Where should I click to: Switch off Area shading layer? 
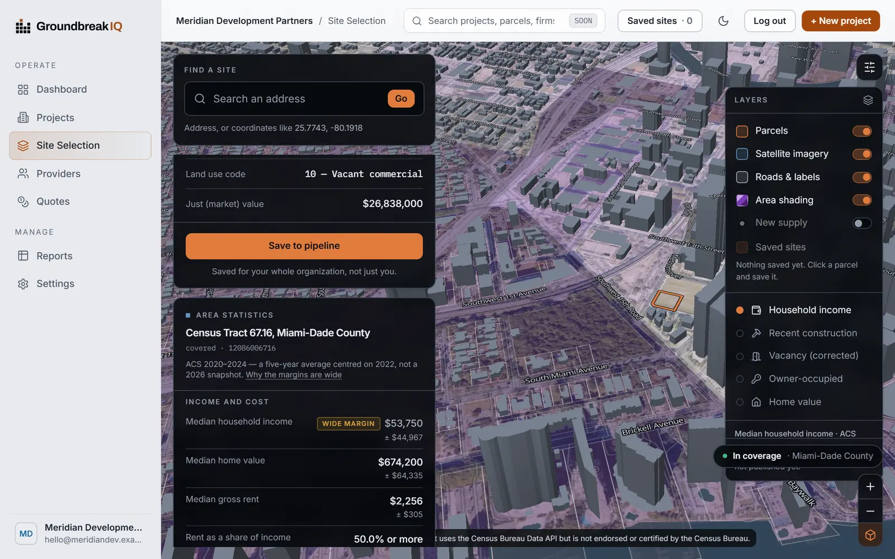tap(862, 200)
